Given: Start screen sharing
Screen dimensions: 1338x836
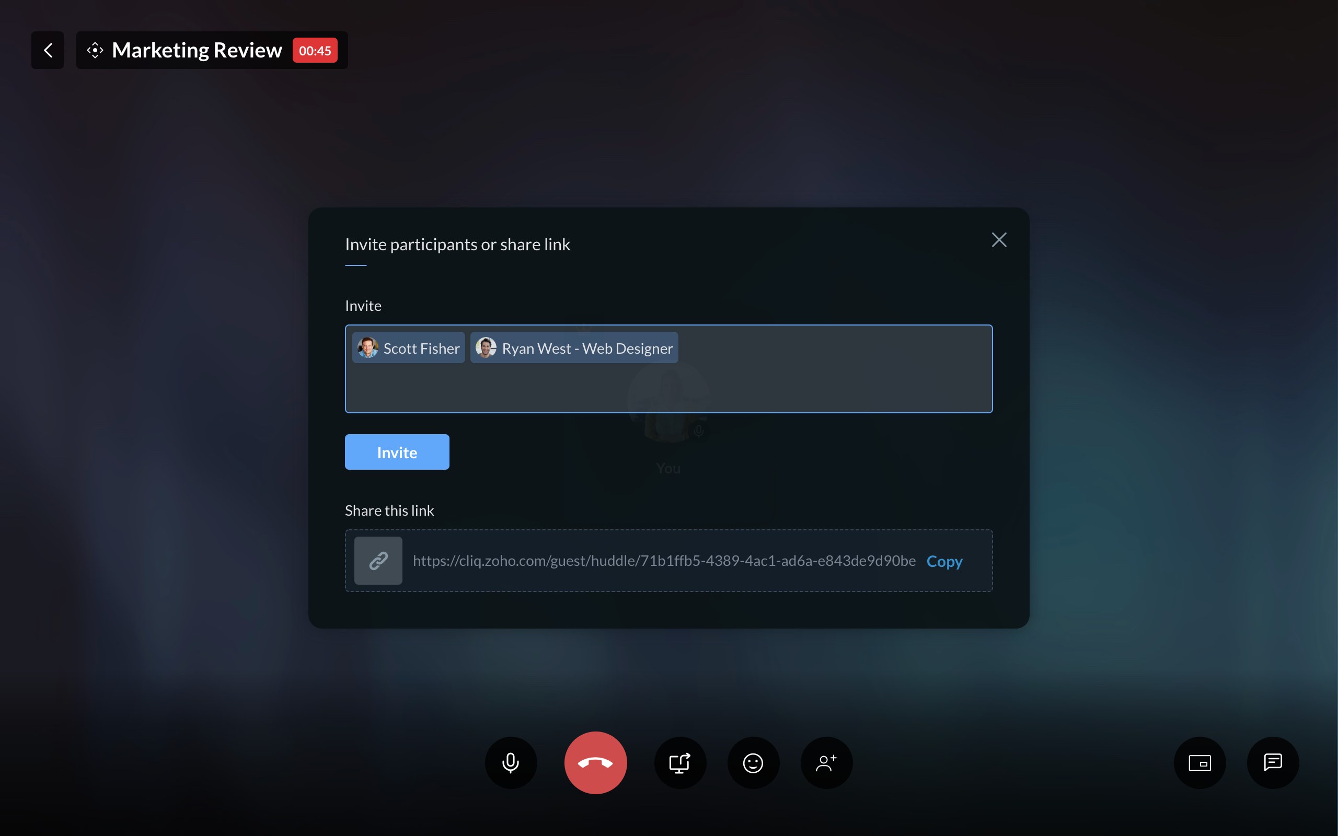Looking at the screenshot, I should tap(679, 762).
